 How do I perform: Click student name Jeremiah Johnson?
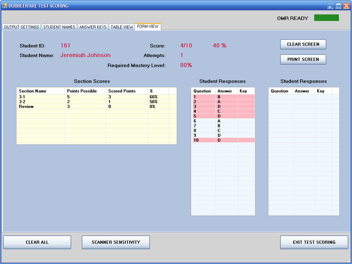[85, 55]
